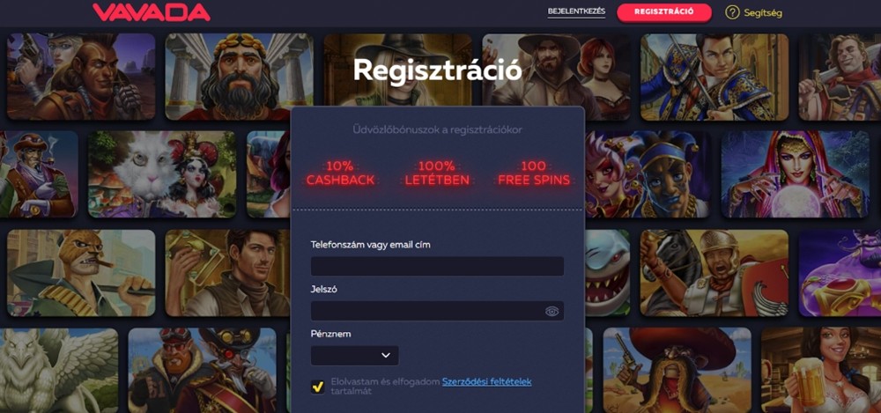Focus the Jelszó password field
The image size is (881, 413).
tap(437, 311)
